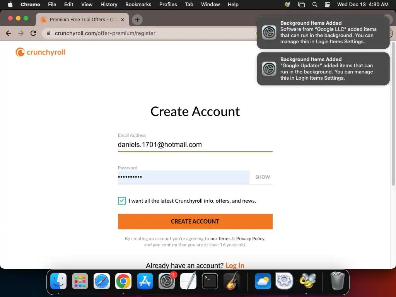
Task: Open Control Center in menu bar
Action: click(x=328, y=4)
